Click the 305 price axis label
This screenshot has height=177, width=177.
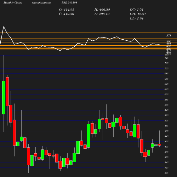pos(166,173)
